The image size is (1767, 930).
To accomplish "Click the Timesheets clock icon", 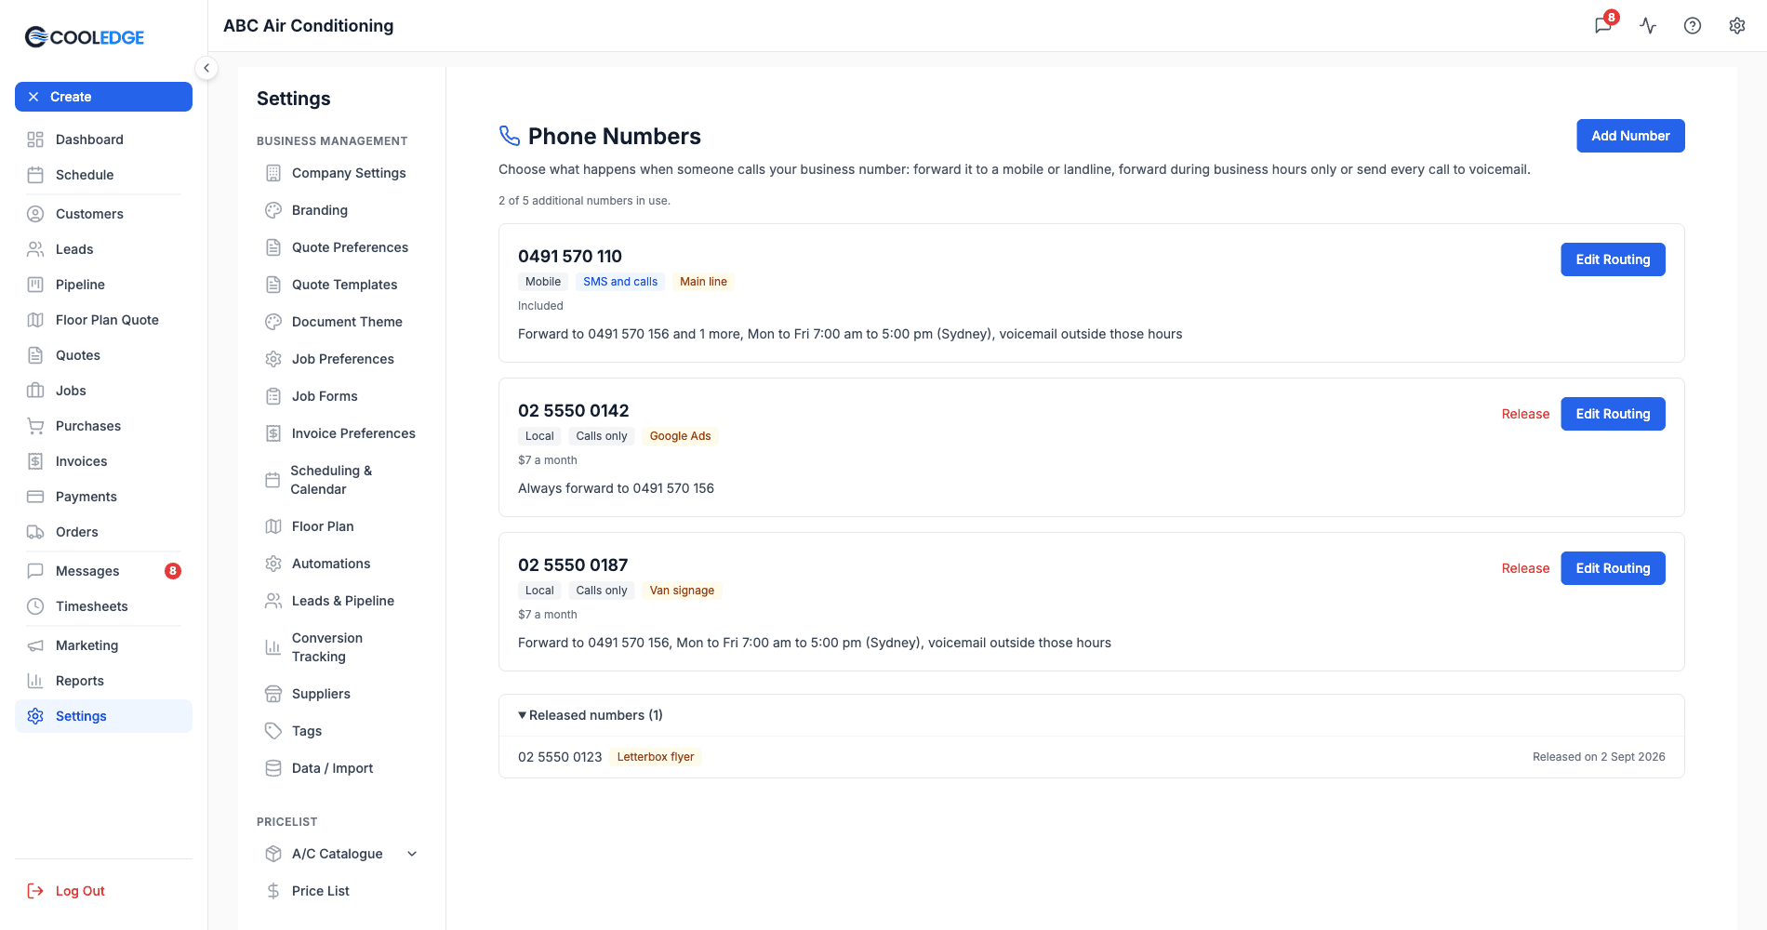I will pyautogui.click(x=35, y=606).
